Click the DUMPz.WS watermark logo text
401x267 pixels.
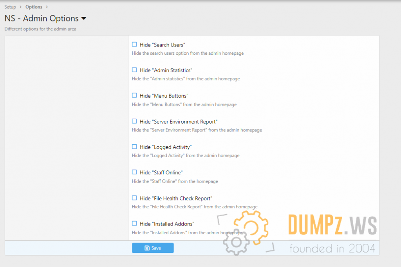tap(332, 226)
